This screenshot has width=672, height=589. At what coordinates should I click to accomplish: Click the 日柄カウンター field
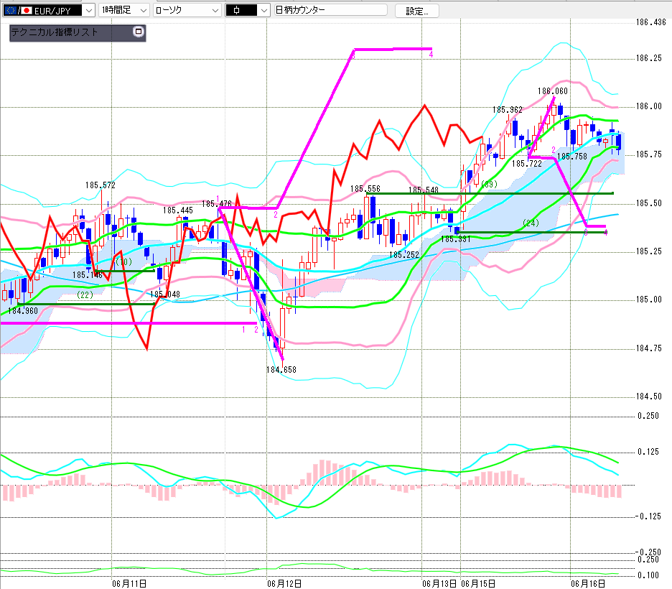(x=330, y=10)
